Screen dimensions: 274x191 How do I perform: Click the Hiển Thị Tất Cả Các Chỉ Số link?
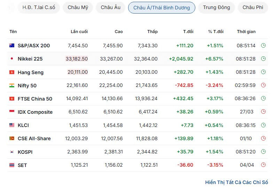pyautogui.click(x=236, y=182)
